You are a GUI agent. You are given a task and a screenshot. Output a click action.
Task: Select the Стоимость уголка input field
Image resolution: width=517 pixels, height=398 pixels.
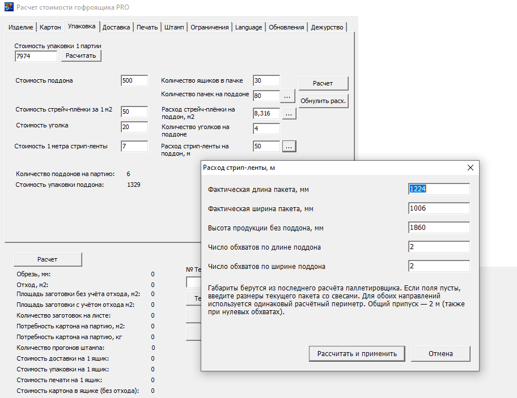[x=134, y=127]
